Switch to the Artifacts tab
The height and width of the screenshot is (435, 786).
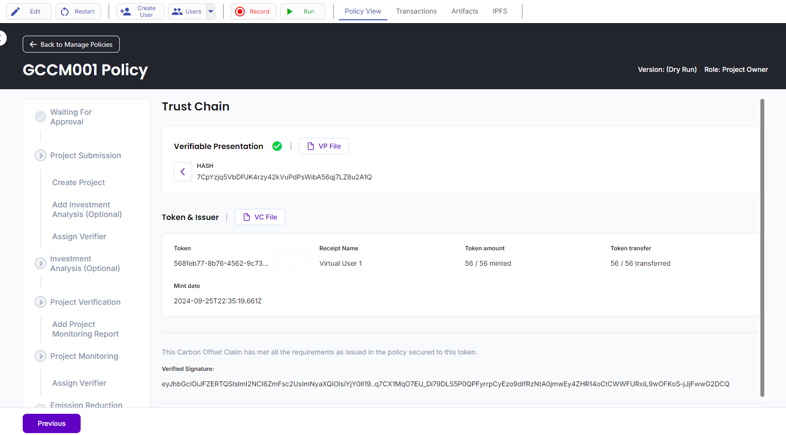[x=464, y=11]
